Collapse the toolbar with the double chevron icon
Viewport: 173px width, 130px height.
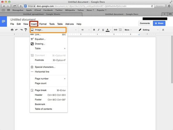click(163, 30)
